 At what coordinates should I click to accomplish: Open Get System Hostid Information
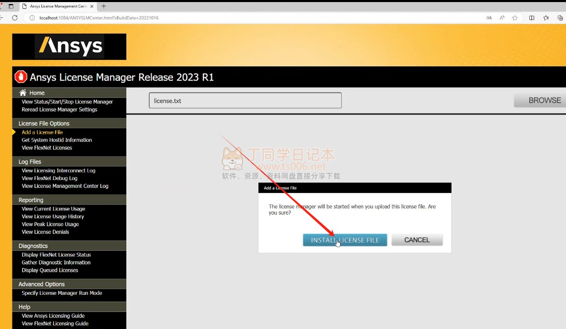(x=56, y=140)
